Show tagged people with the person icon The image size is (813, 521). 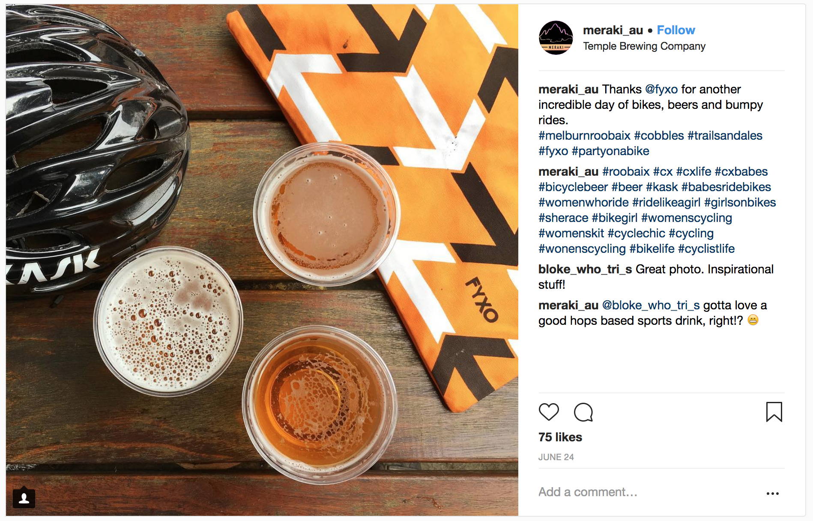(24, 498)
